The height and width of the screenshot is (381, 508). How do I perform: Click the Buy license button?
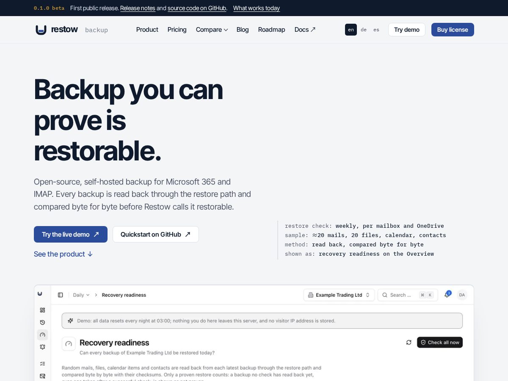pyautogui.click(x=453, y=30)
